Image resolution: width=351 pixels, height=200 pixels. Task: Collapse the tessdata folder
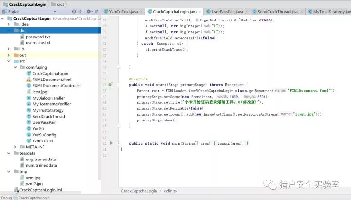pos(9,153)
